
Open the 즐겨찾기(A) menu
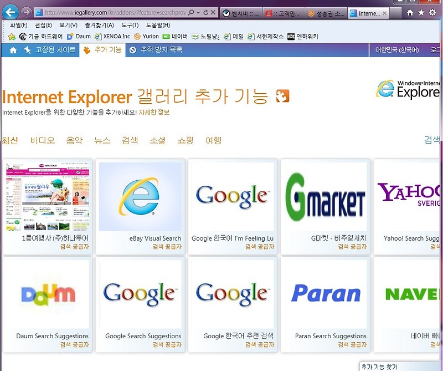(100, 25)
